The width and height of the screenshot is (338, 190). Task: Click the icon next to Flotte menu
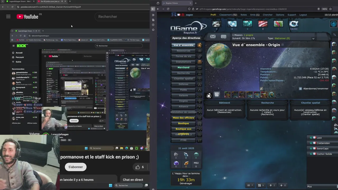(200, 90)
